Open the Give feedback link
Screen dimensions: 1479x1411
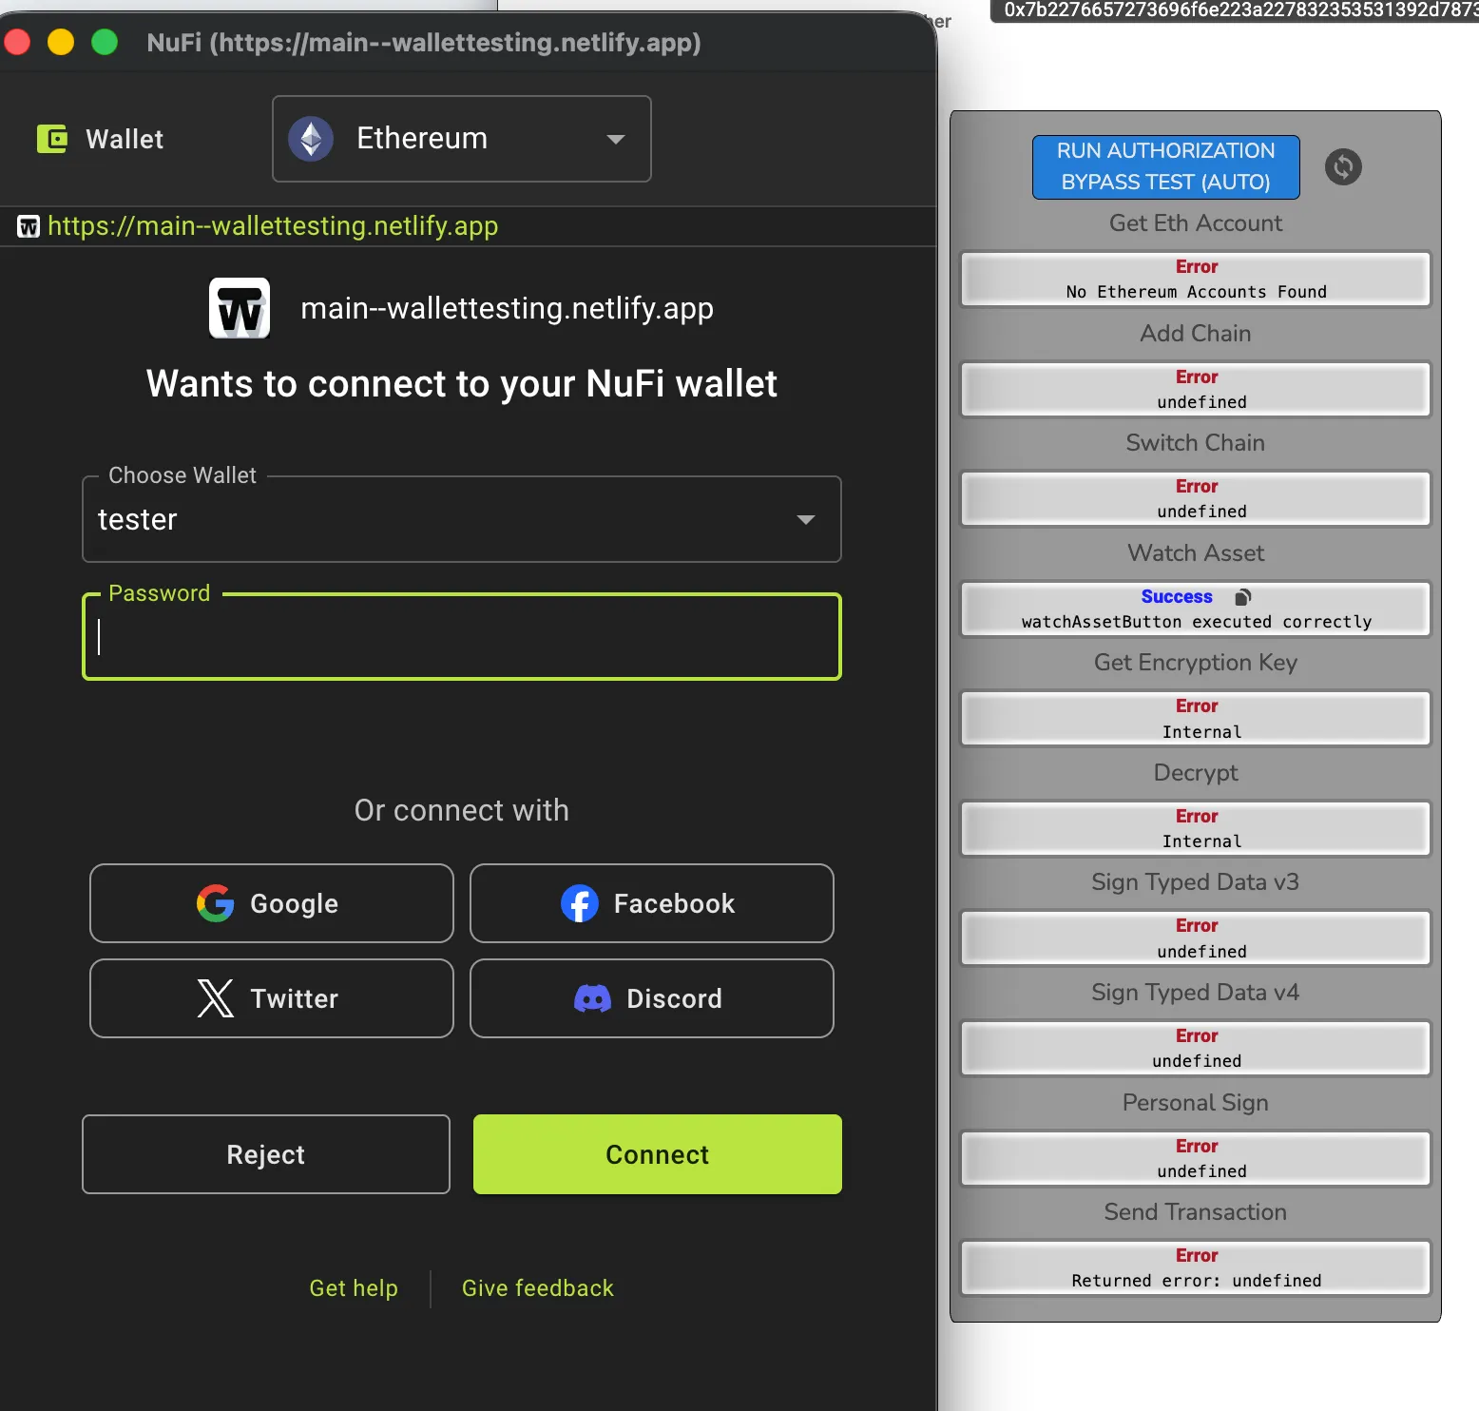click(x=537, y=1287)
